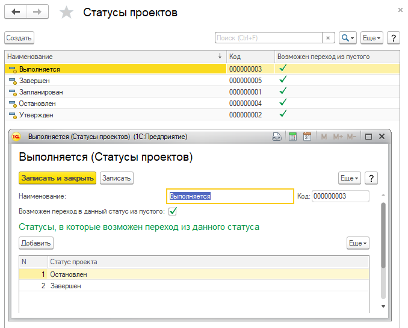This screenshot has height=328, width=408.
Task: Click the item icon next to Утвержден
Action: tap(13, 116)
